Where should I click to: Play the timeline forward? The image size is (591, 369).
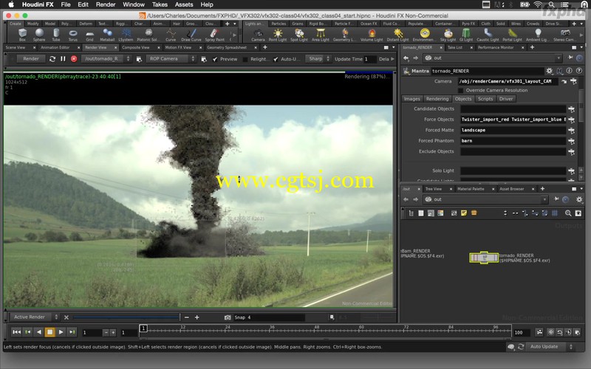[x=61, y=332]
